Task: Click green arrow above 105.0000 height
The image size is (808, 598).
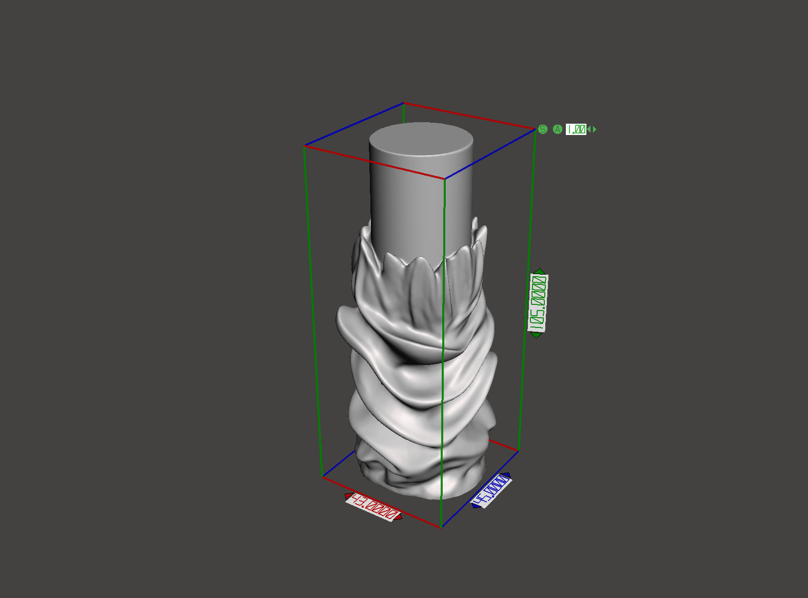Action: 539,271
